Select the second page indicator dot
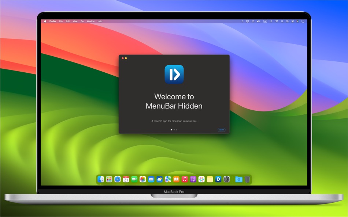 click(174, 130)
